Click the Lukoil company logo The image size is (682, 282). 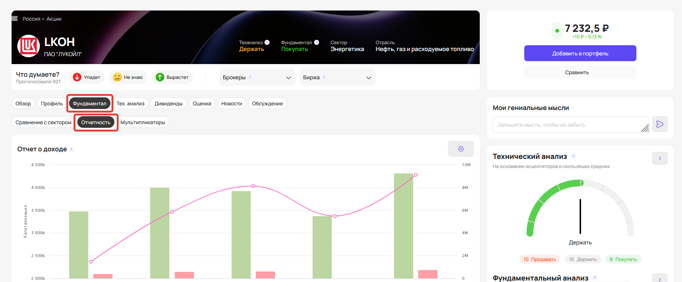pyautogui.click(x=29, y=46)
